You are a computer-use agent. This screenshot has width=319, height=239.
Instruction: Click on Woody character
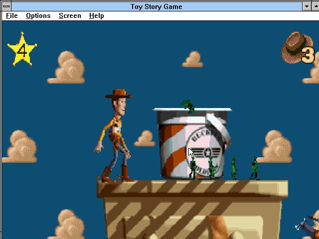pyautogui.click(x=115, y=136)
